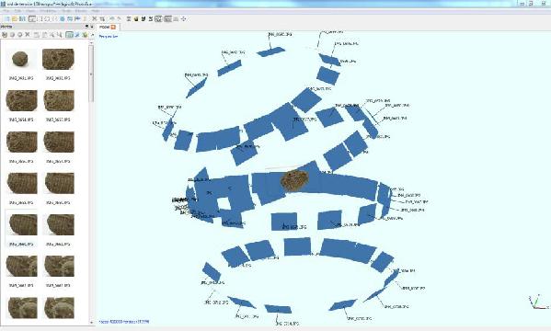Select the Delete Selection X tool in main toolbar

94,19
